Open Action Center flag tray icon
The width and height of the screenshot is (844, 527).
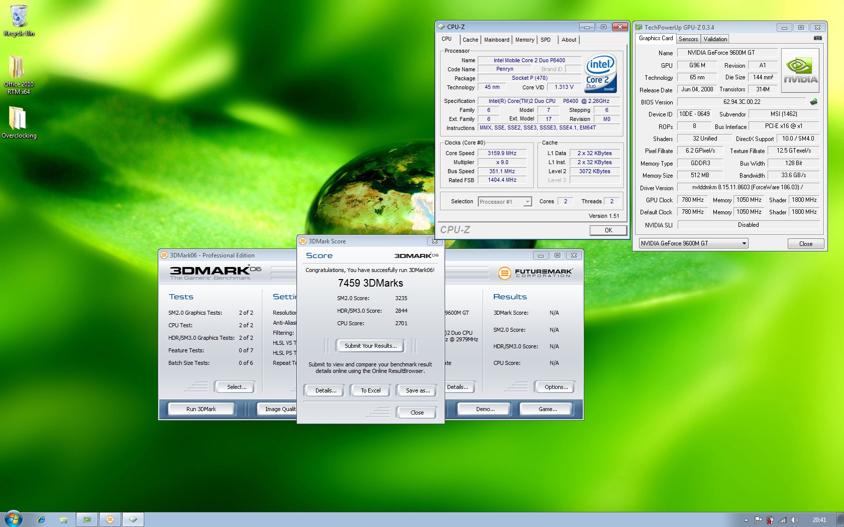(758, 520)
